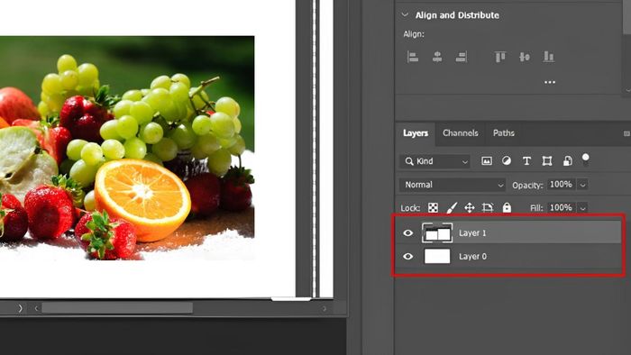Align left edges icon
This screenshot has width=631, height=355.
413,57
